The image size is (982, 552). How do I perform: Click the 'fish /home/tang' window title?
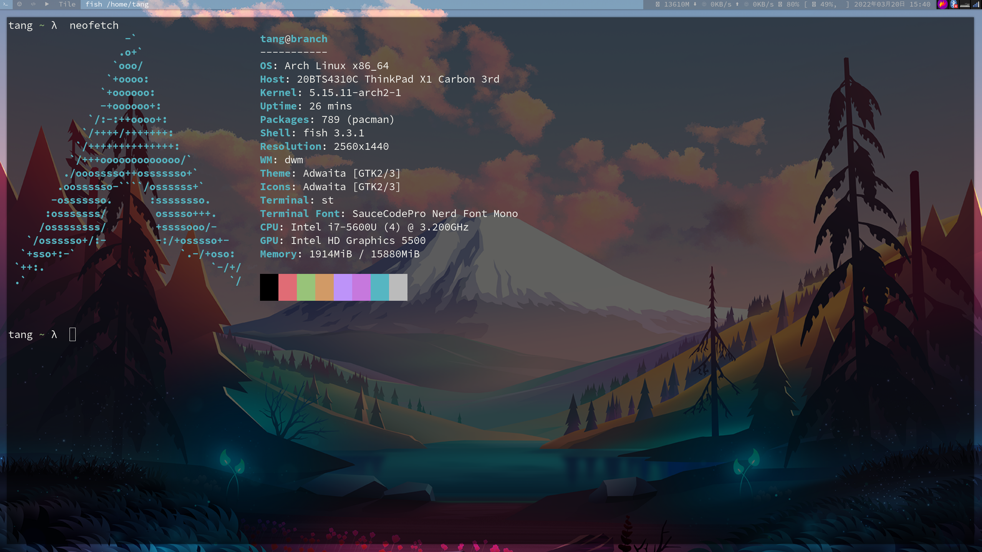pos(117,4)
